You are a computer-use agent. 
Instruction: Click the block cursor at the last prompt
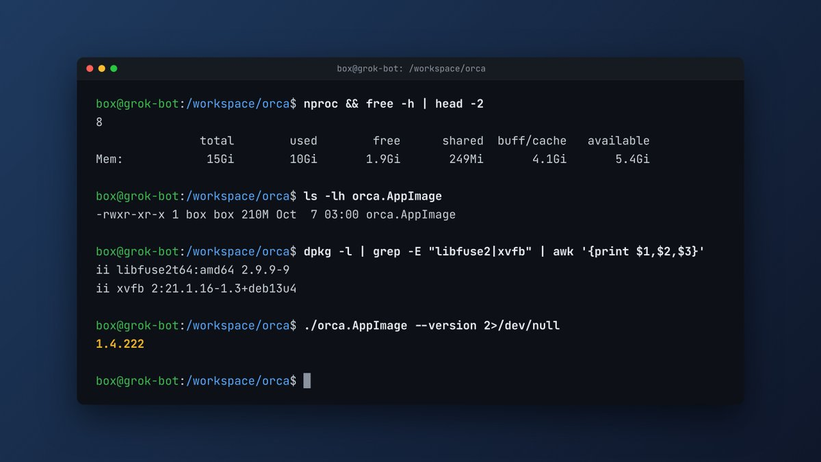[x=307, y=381]
